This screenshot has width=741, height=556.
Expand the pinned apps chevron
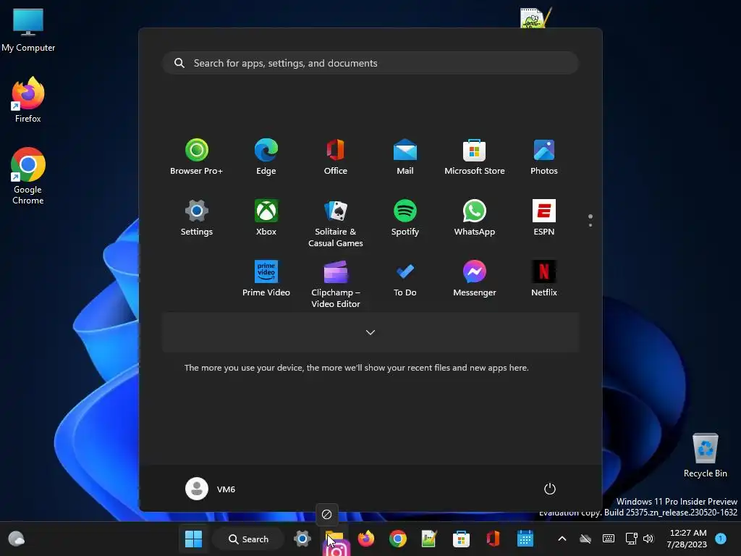(x=370, y=332)
